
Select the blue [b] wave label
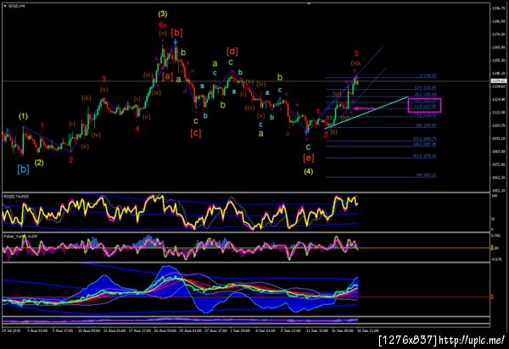(x=23, y=169)
